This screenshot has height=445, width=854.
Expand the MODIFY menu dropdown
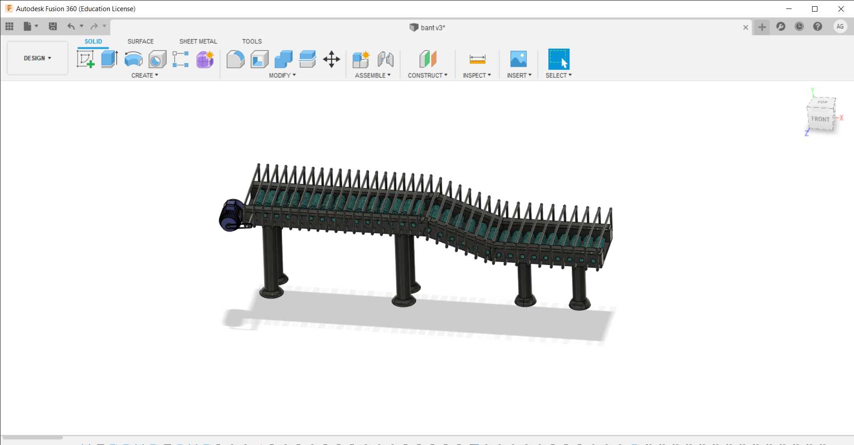click(x=282, y=75)
